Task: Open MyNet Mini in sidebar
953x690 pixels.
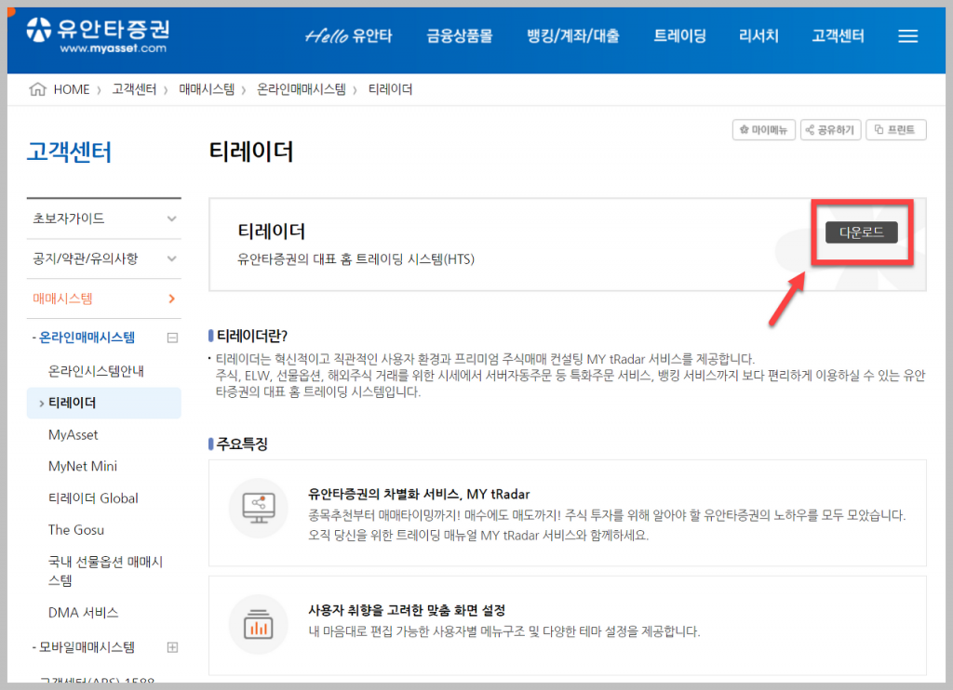Action: [x=83, y=467]
